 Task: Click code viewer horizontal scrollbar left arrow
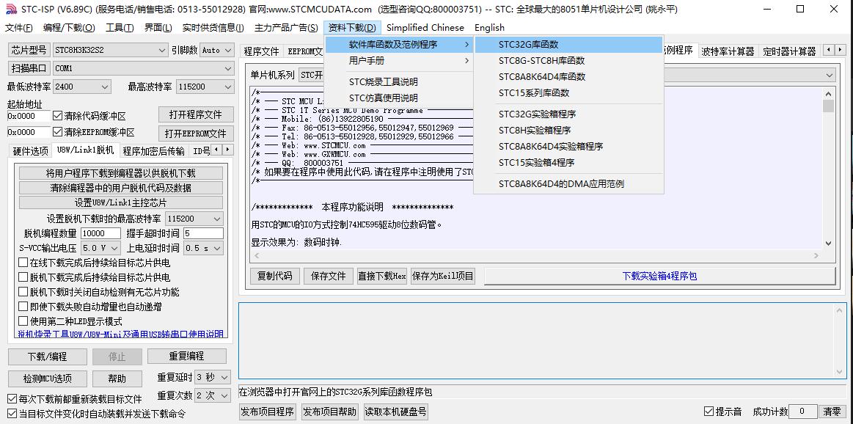(256, 255)
